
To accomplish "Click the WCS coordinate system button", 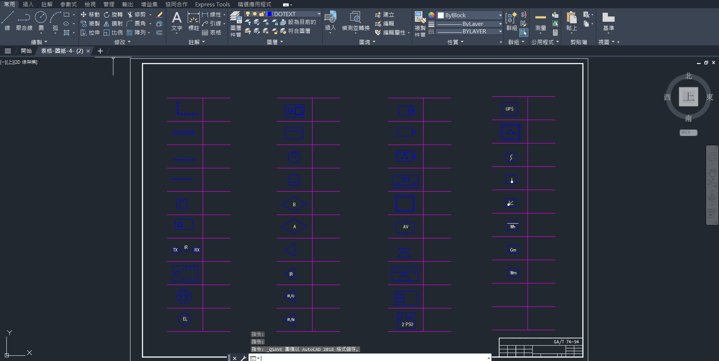I will tap(688, 132).
